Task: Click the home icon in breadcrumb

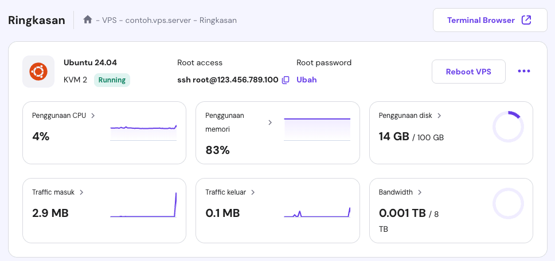Action: pos(88,20)
